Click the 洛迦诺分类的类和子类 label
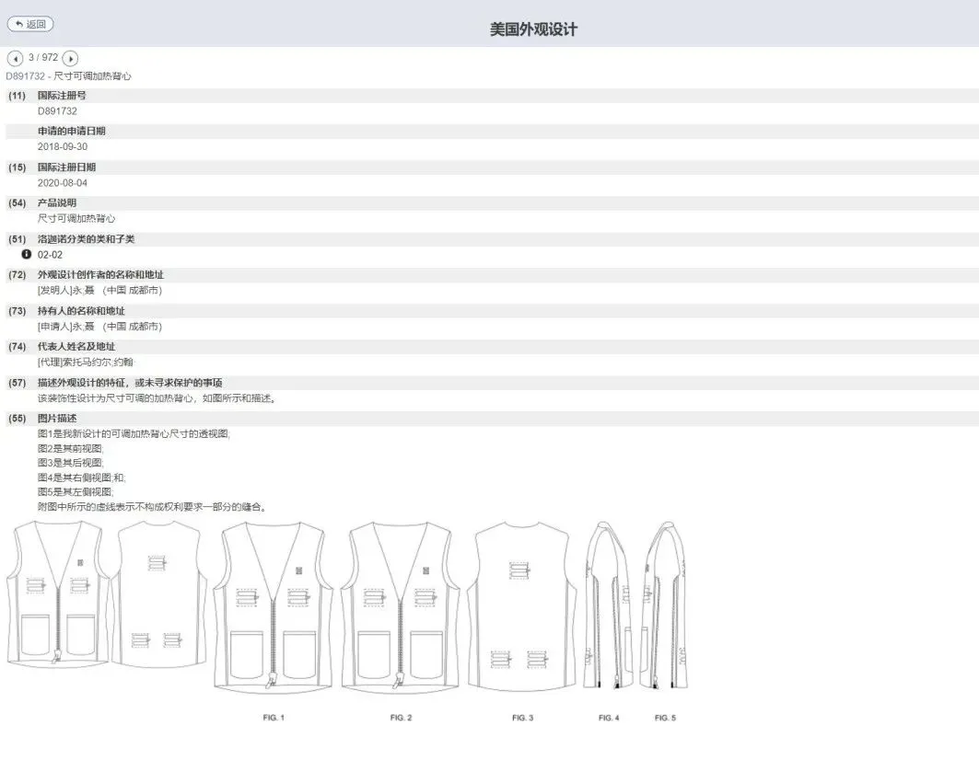The width and height of the screenshot is (979, 760). click(87, 239)
